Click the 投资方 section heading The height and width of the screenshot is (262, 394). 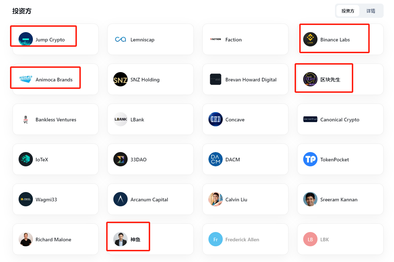pos(22,11)
